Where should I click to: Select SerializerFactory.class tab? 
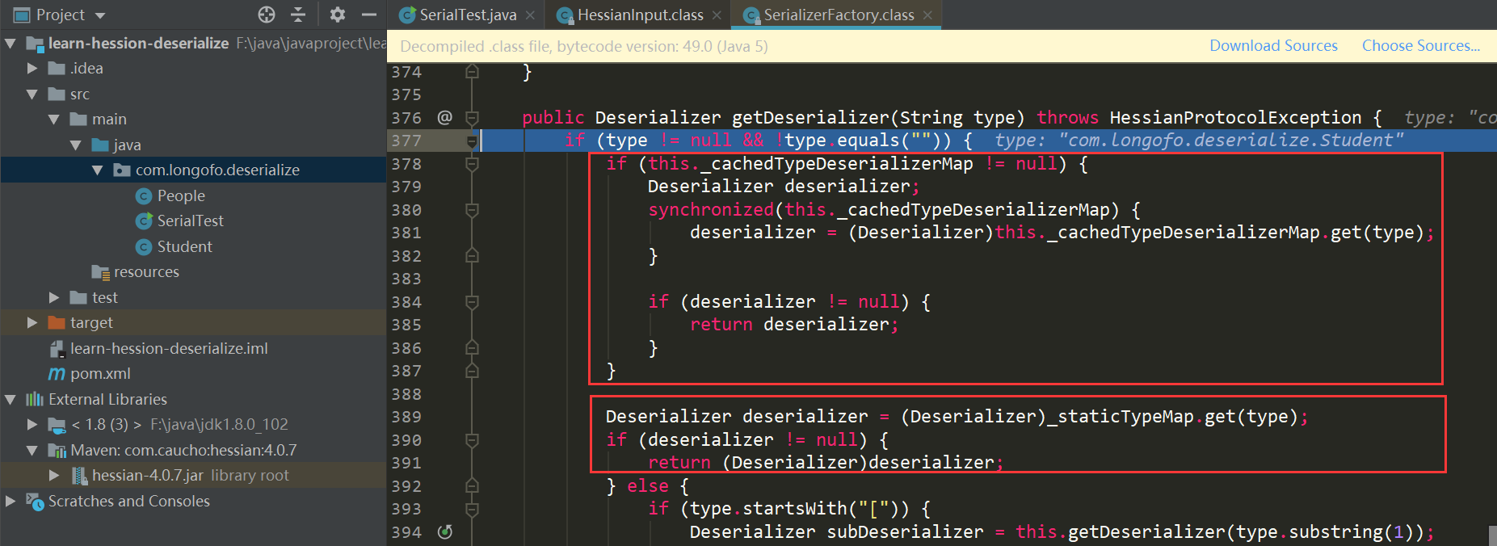tap(839, 15)
